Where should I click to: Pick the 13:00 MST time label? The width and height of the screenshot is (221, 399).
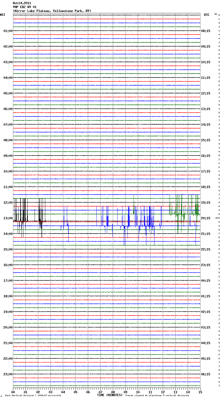pyautogui.click(x=8, y=218)
